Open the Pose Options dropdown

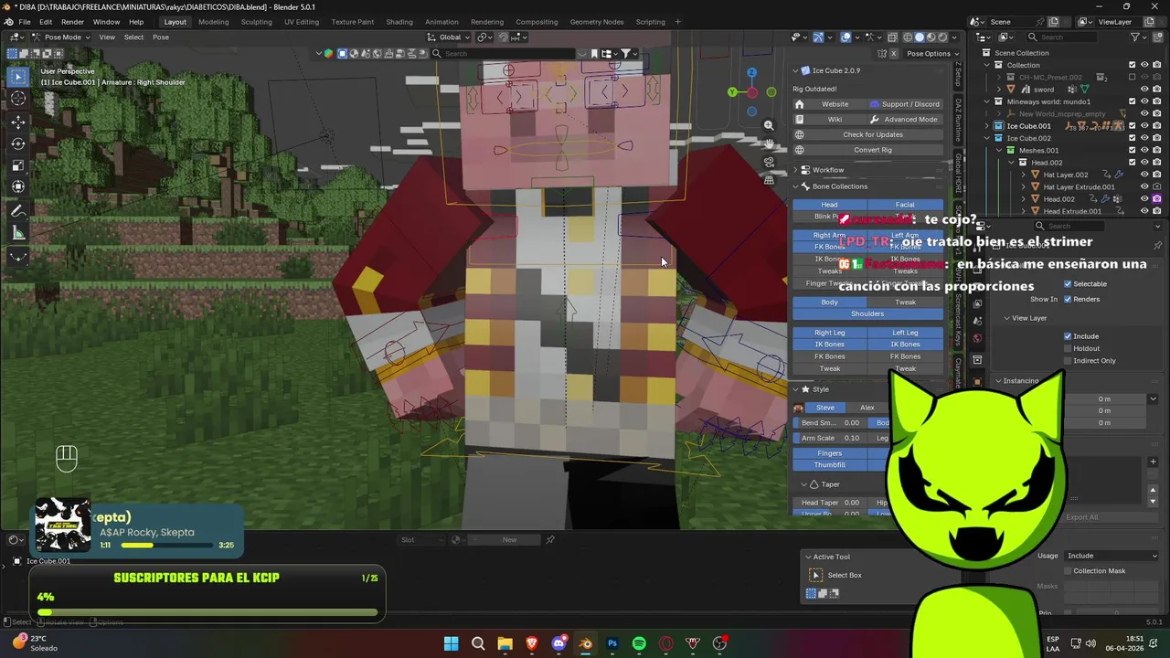click(930, 53)
